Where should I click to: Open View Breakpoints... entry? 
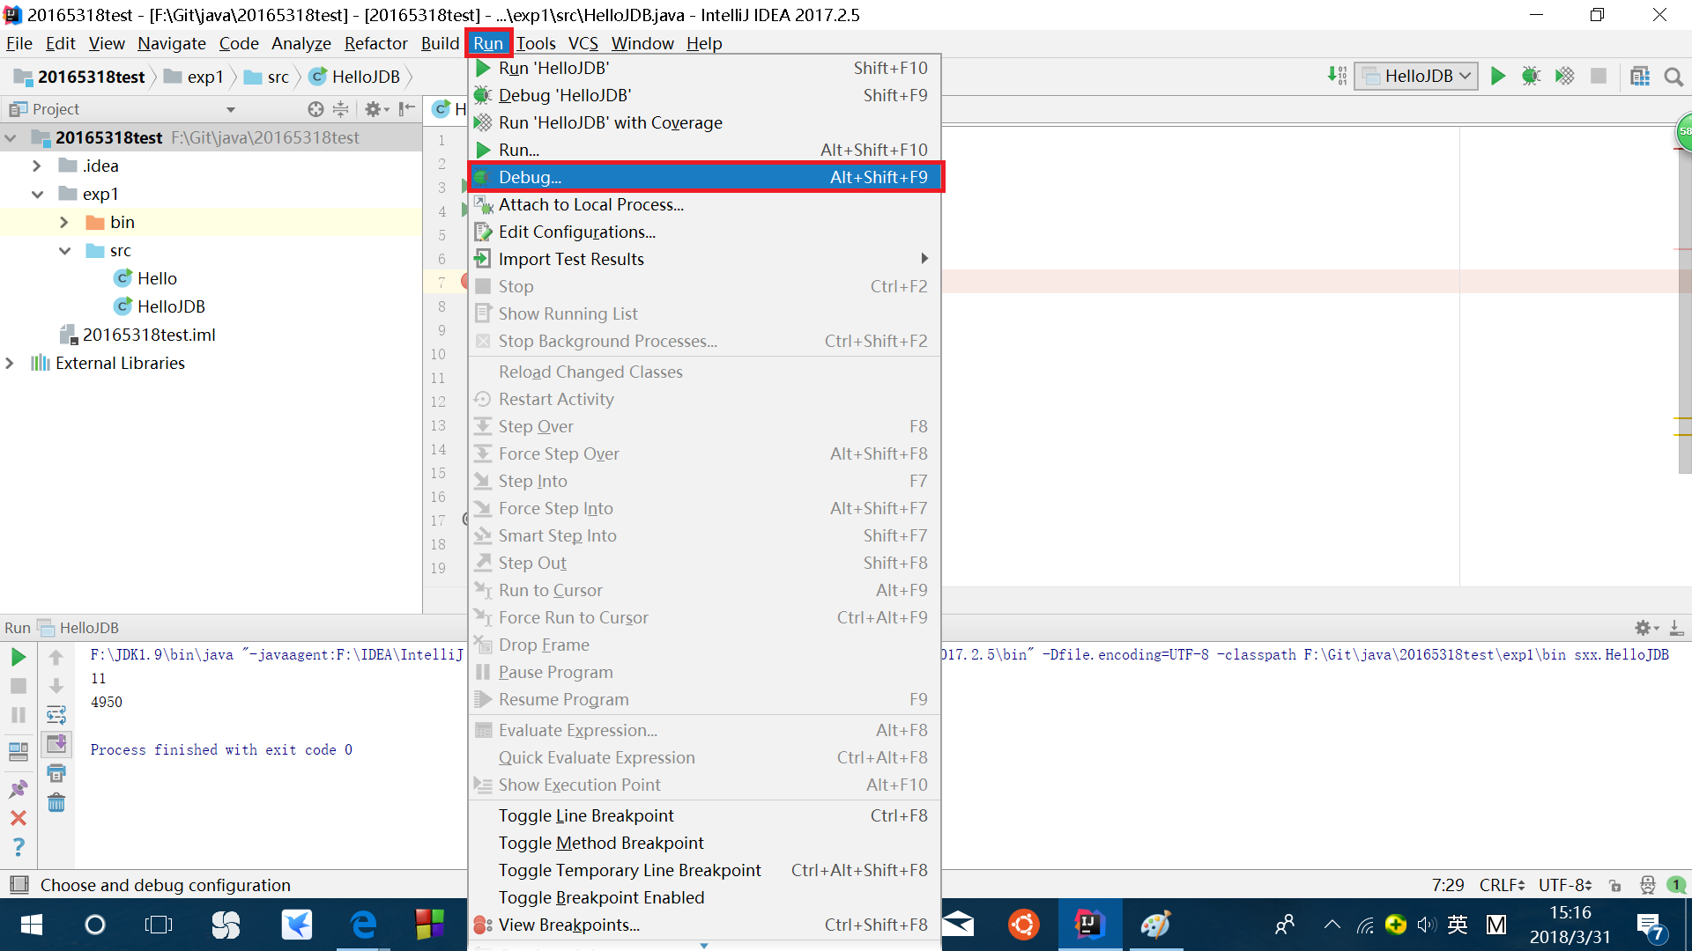point(705,925)
